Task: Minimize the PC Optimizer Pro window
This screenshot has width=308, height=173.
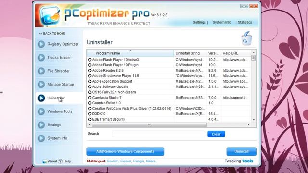Action: tap(244, 6)
